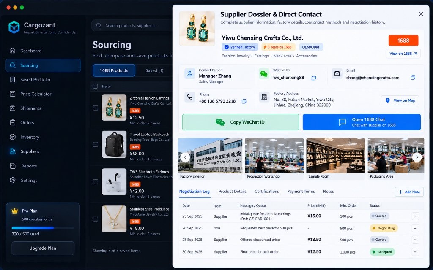
Task: Click the Travel Laptop Backpack thumbnail
Action: (114, 144)
